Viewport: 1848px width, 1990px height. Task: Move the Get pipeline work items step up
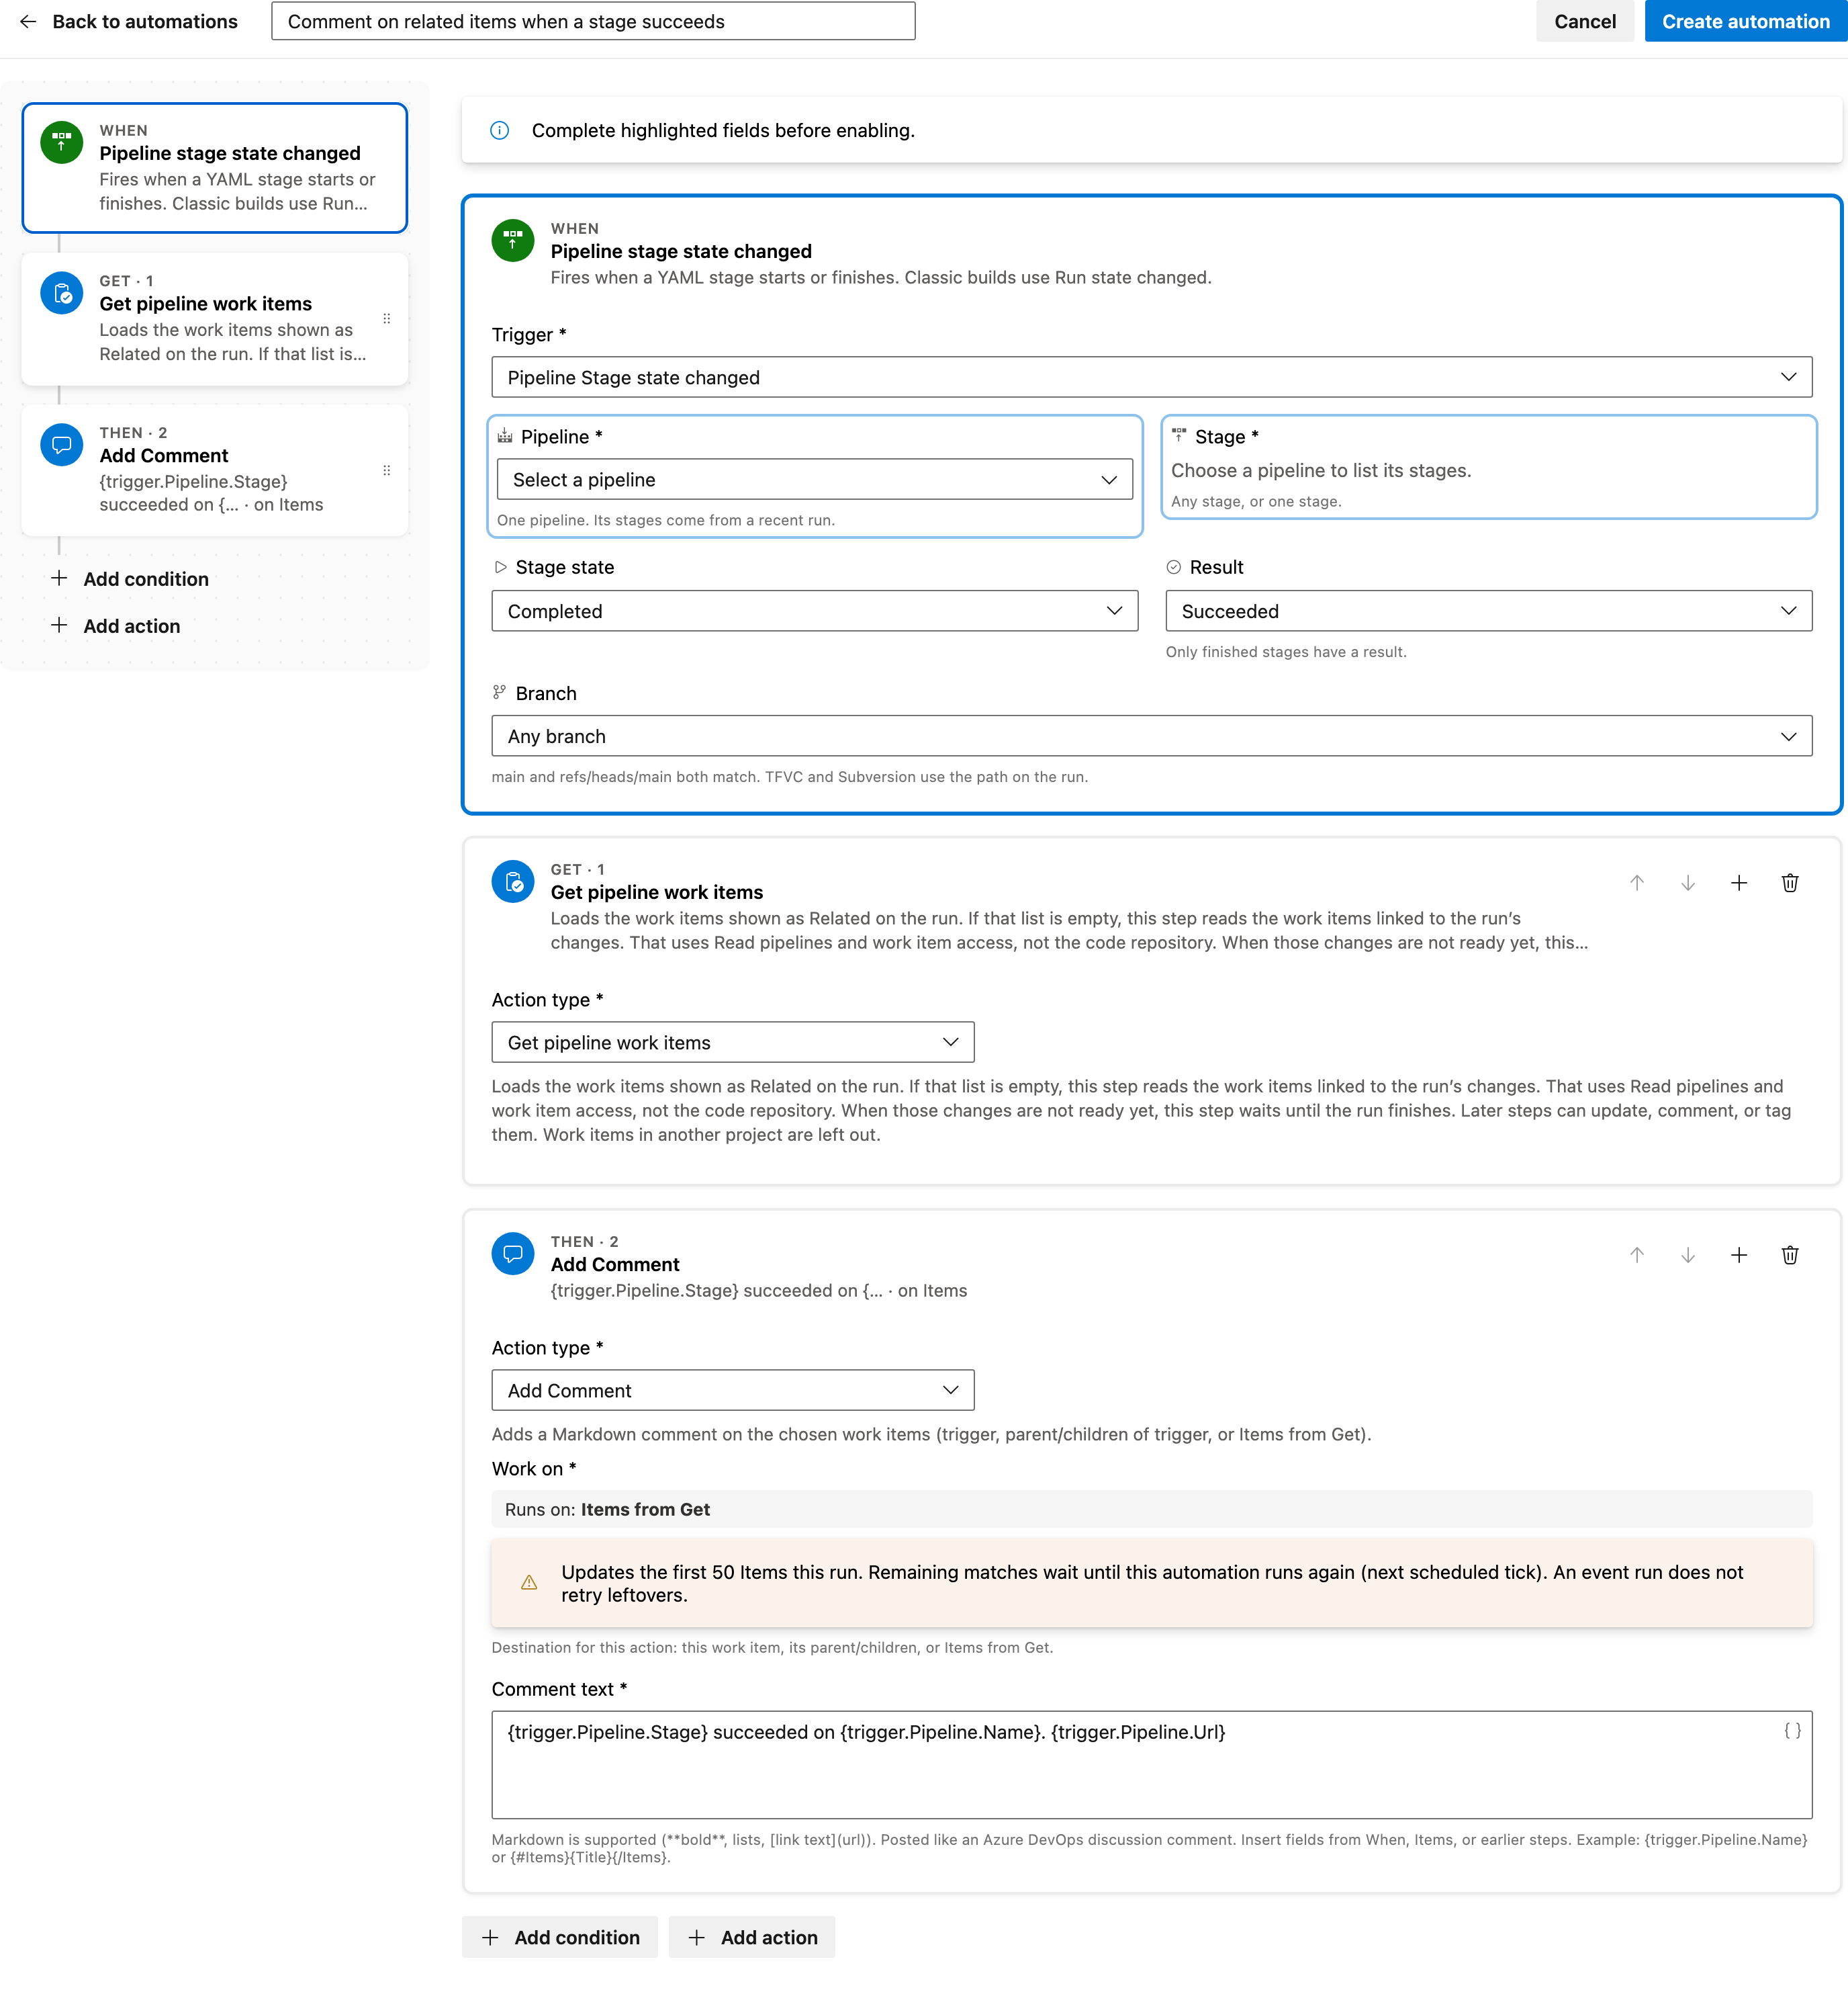pos(1636,882)
